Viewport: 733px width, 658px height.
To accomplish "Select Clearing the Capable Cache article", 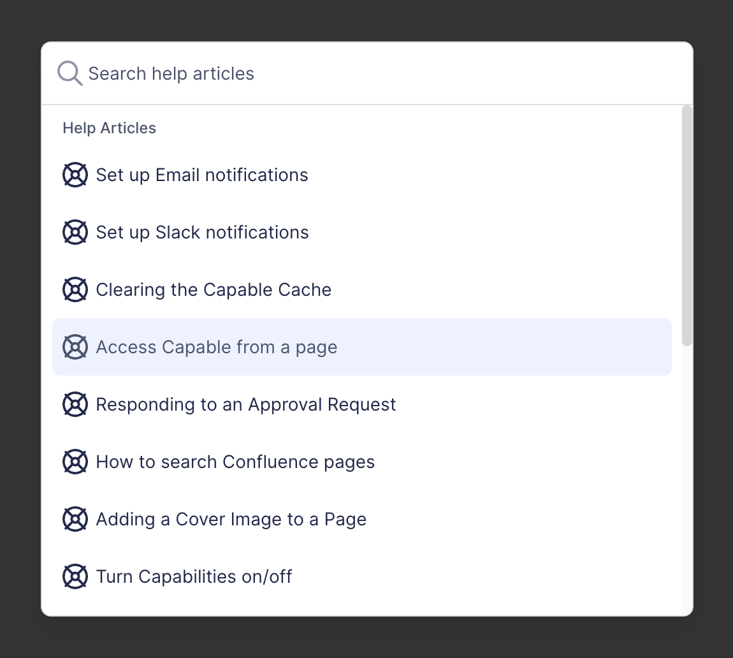I will point(214,289).
